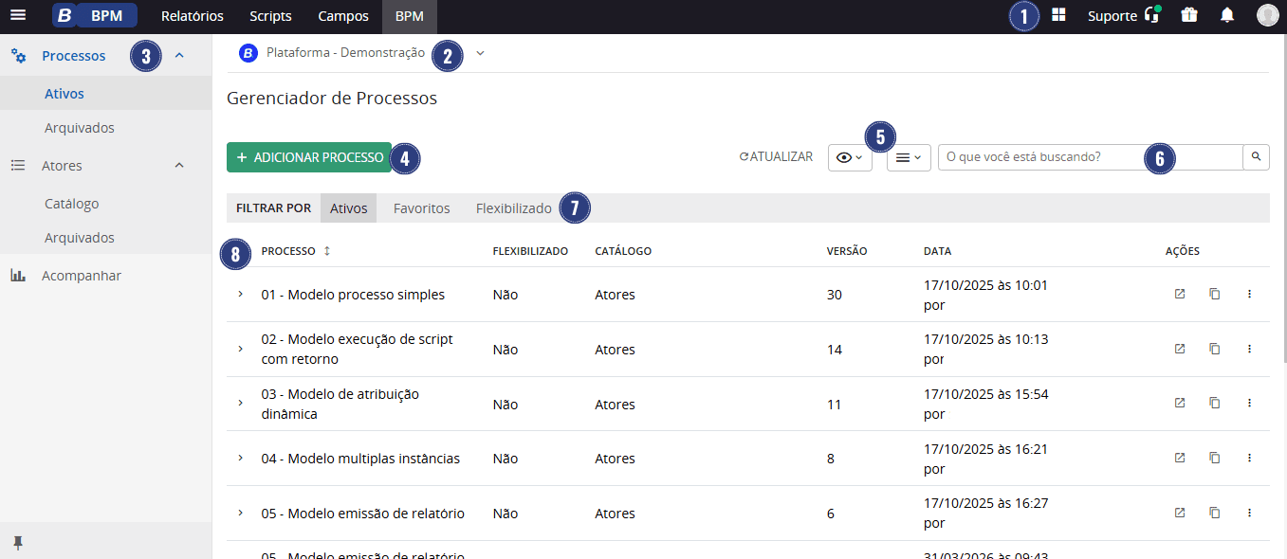Open the eye visibility dropdown
Screen dimensions: 1287x559
coord(850,157)
